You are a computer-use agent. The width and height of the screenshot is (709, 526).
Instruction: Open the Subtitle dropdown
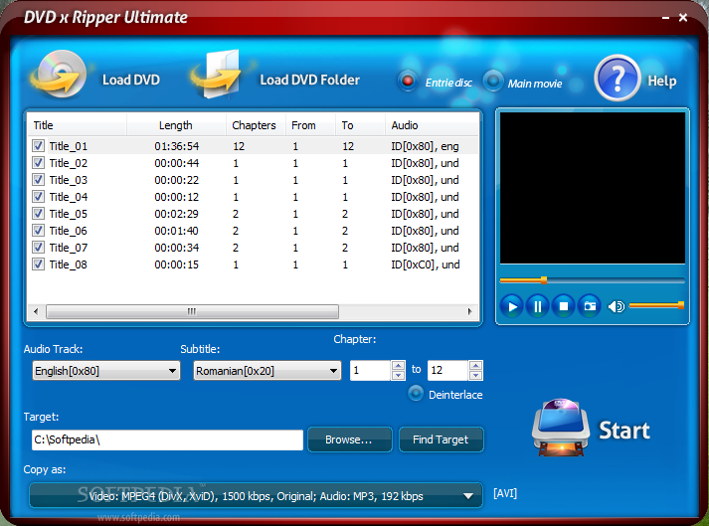tap(267, 371)
